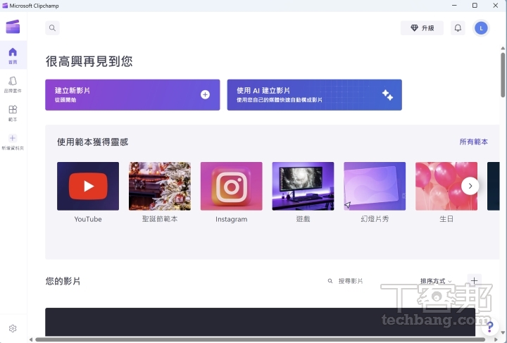507x343 pixels.
Task: Select the Instagram template thumbnail
Action: (x=231, y=186)
